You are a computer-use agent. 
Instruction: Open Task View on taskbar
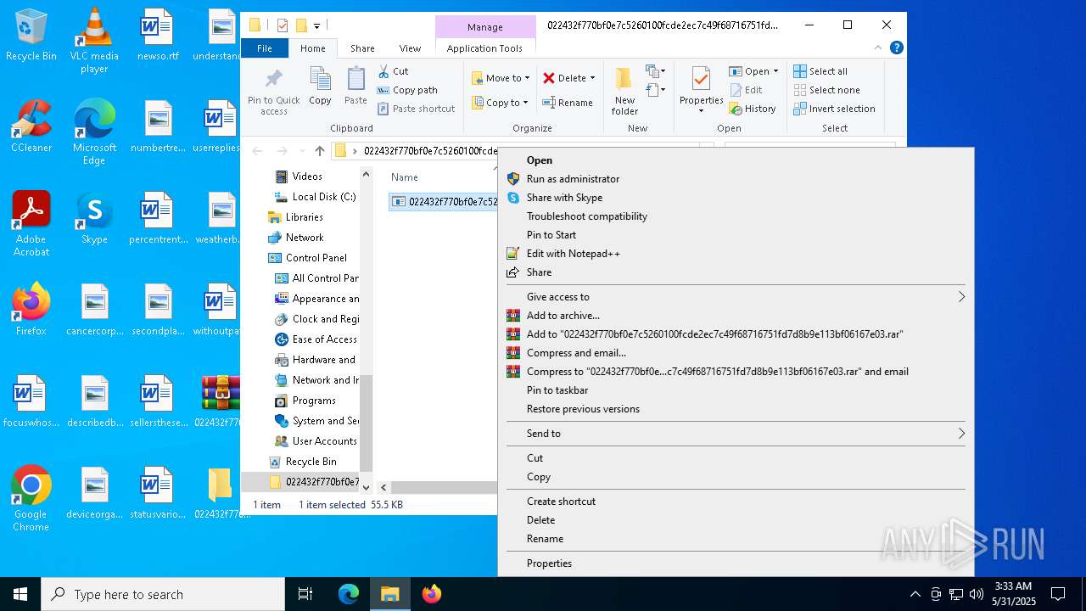click(x=305, y=594)
